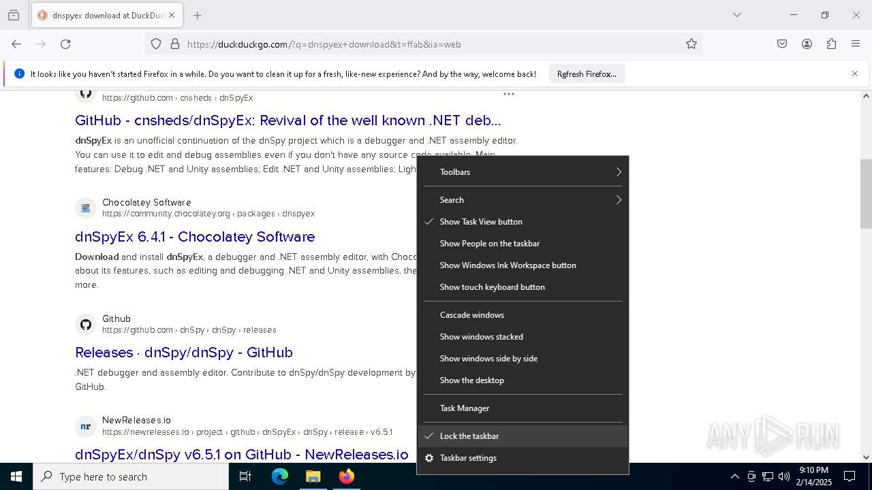Open Firefox recent browsing view icon
Image resolution: width=872 pixels, height=490 pixels.
pyautogui.click(x=14, y=15)
